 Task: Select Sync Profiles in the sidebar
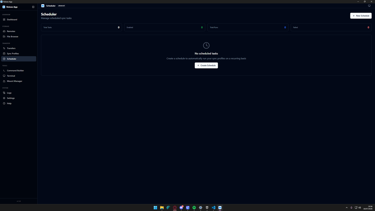pos(19,54)
